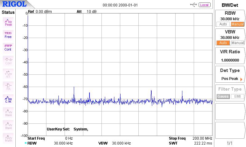Set VBW to Manual mode
This screenshot has height=147, width=246.
pos(237,43)
